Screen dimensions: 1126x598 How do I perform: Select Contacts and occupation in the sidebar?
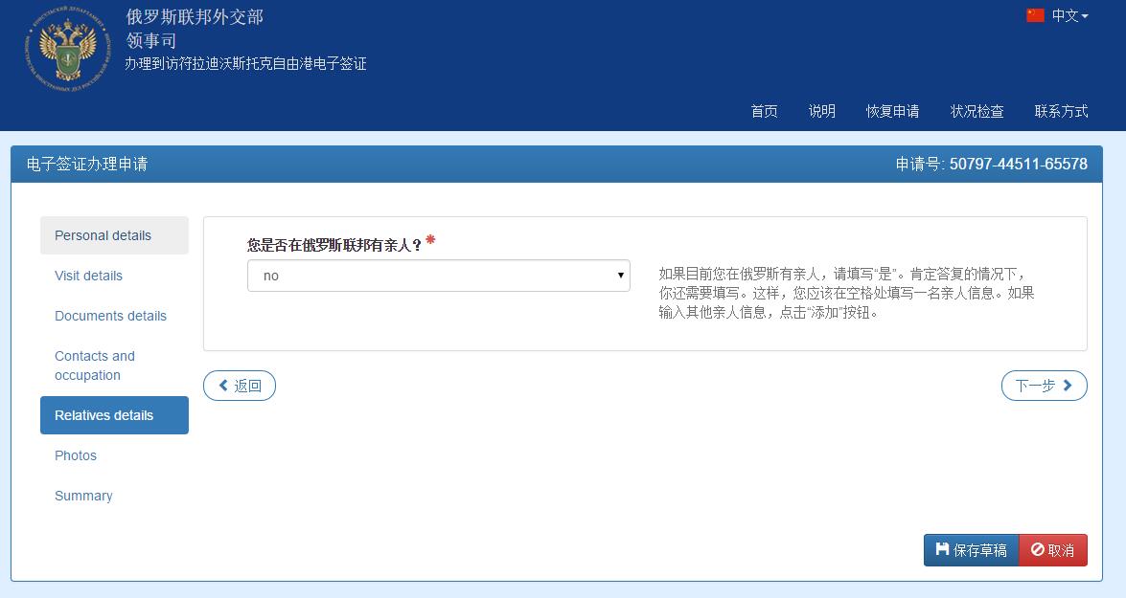(x=95, y=365)
